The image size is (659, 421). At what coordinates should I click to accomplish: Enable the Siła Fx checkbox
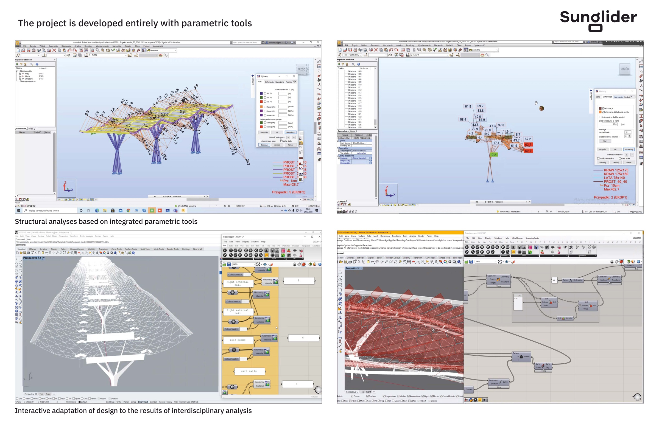tap(265, 94)
